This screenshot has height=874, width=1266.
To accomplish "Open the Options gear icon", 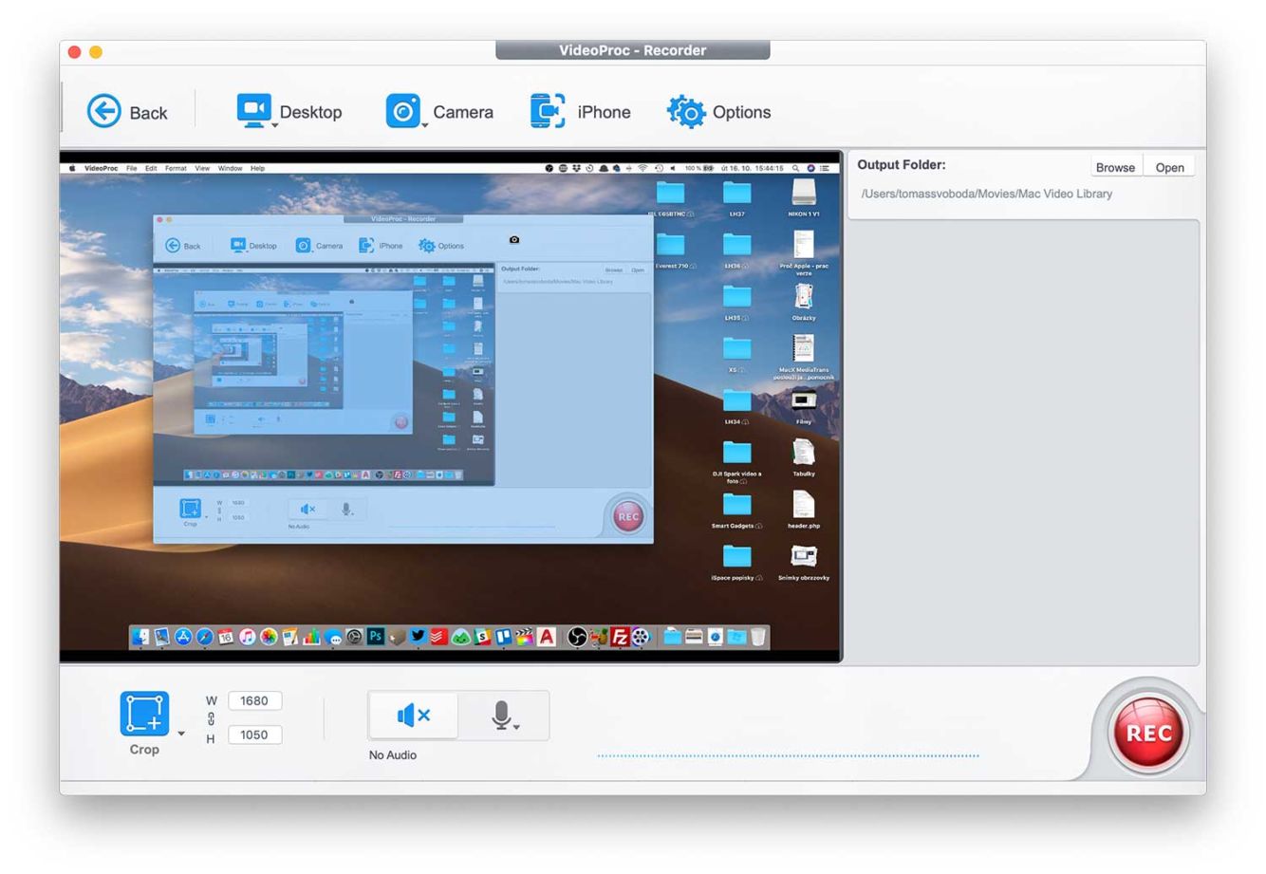I will (x=686, y=111).
